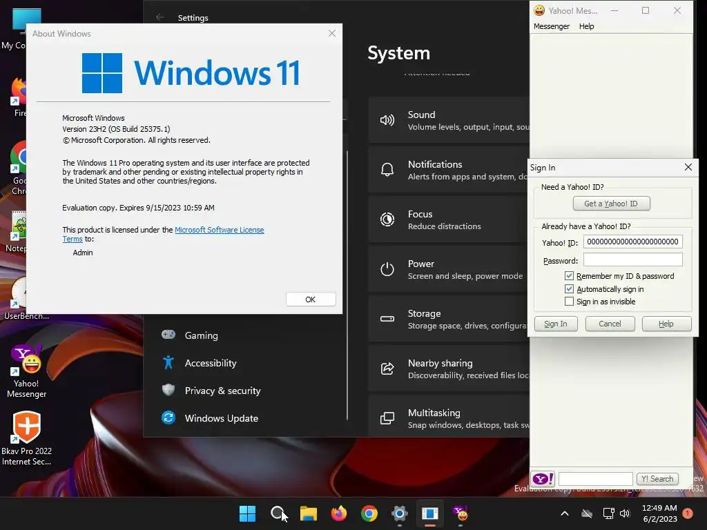Viewport: 707px width, 530px height.
Task: Click the Windows Start button on taskbar
Action: click(x=247, y=513)
